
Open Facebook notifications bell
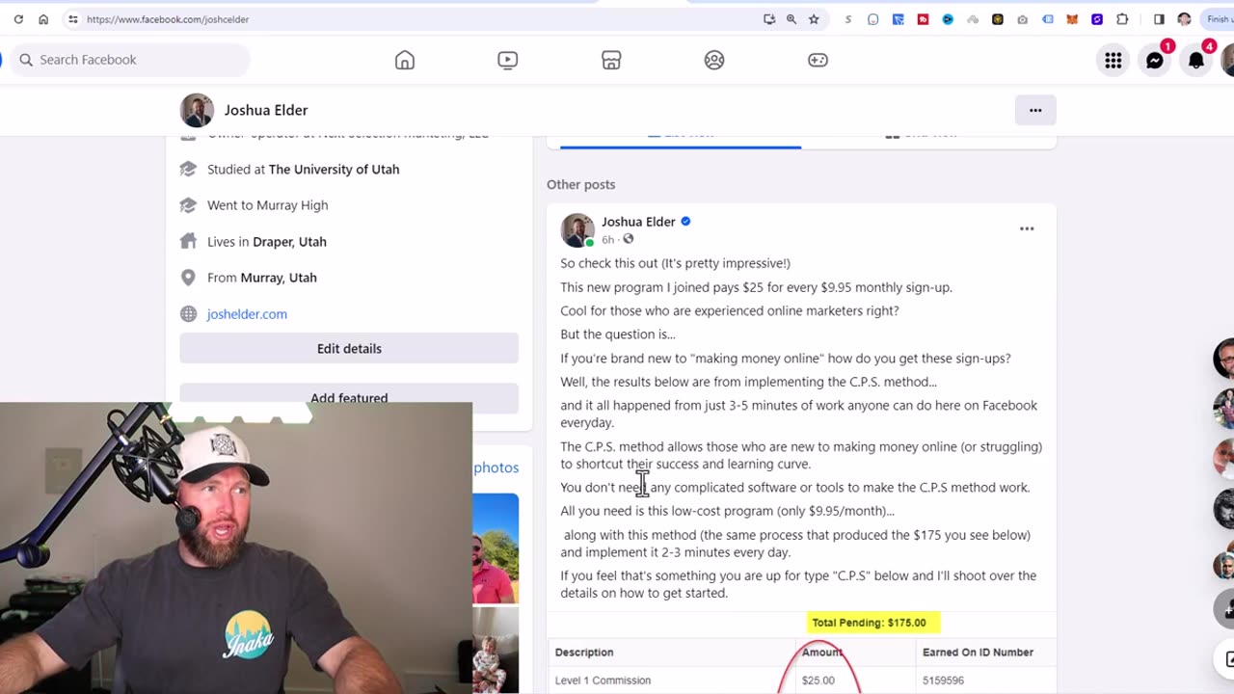point(1196,61)
